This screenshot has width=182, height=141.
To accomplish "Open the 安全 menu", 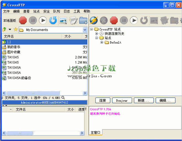I will (47, 11).
